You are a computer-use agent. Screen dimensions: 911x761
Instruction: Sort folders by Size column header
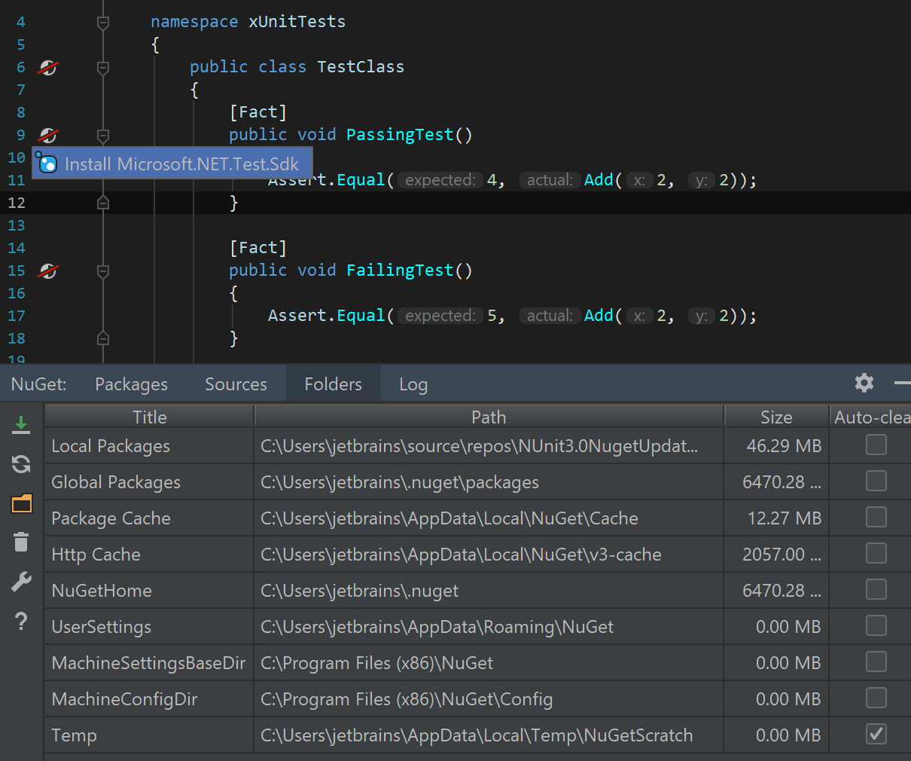click(x=775, y=417)
